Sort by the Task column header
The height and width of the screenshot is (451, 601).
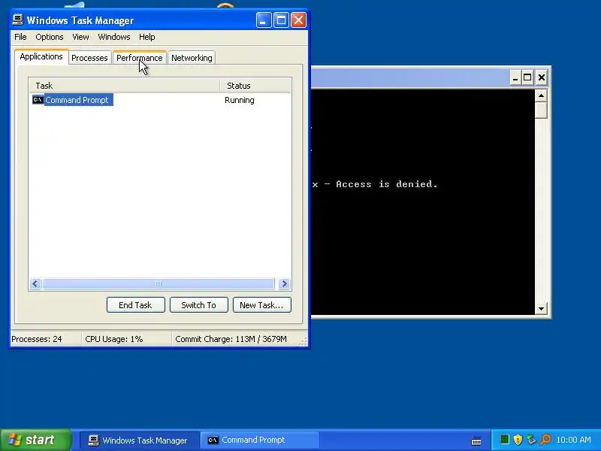(x=124, y=86)
